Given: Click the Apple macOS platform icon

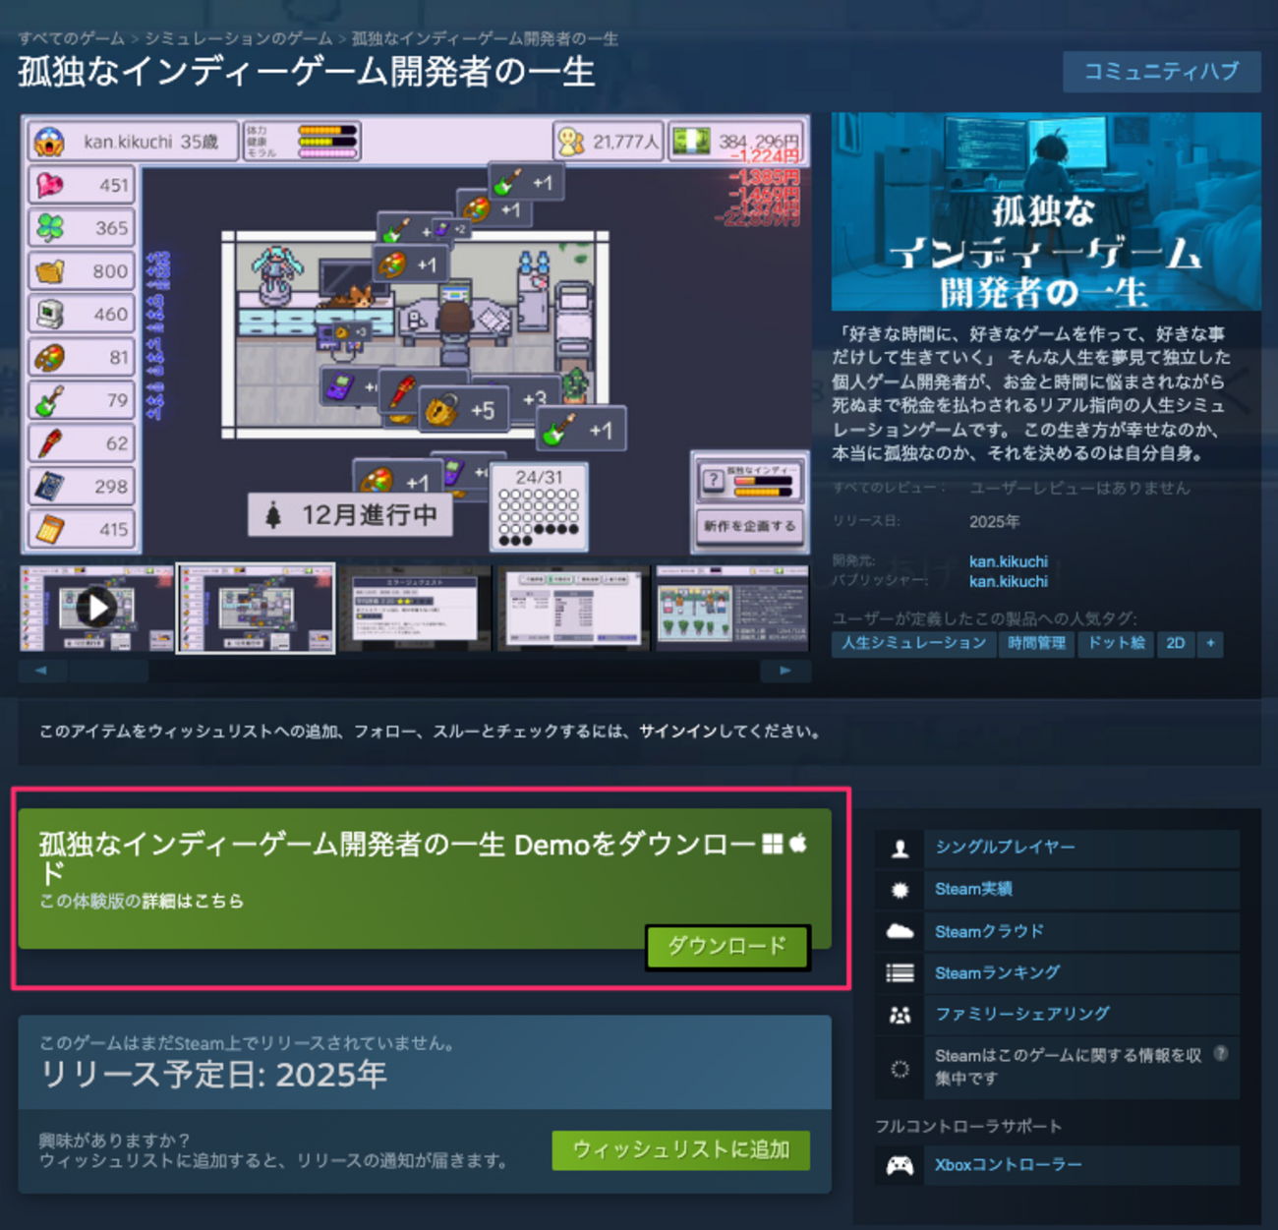Looking at the screenshot, I should click(798, 843).
